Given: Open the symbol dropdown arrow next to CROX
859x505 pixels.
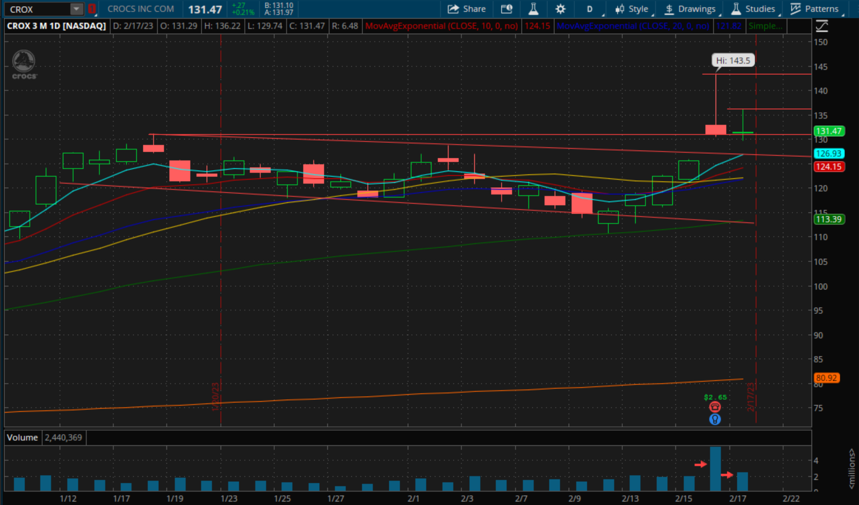Looking at the screenshot, I should click(x=76, y=9).
